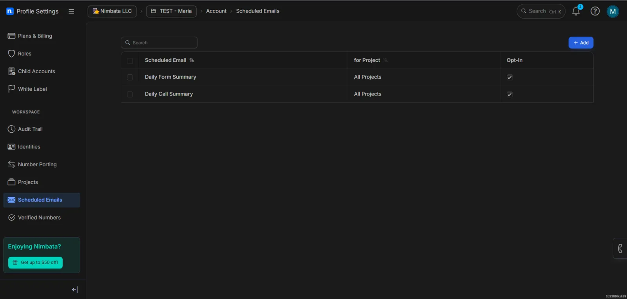Click the Profile Settings title

pos(38,11)
